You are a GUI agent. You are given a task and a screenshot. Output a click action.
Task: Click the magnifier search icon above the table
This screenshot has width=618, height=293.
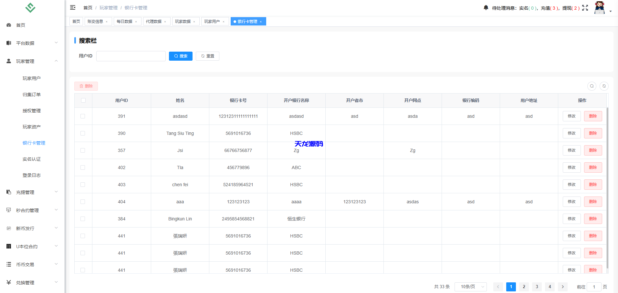592,86
